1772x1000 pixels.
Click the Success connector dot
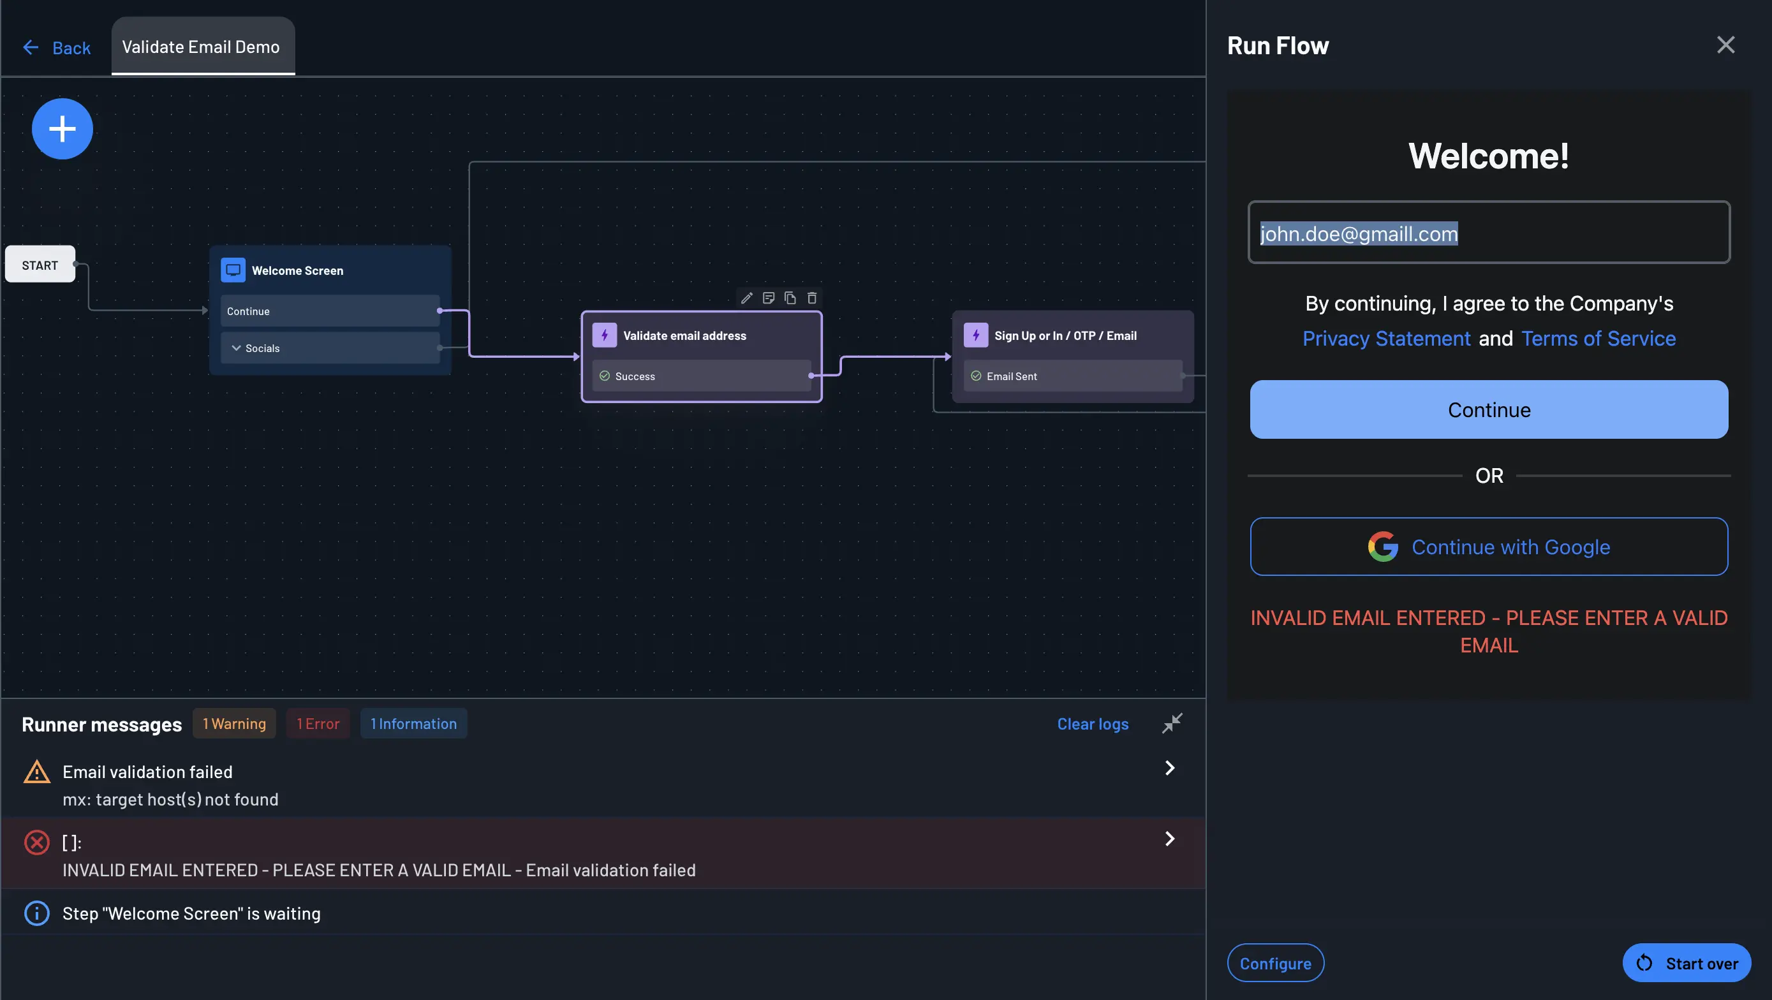[811, 376]
